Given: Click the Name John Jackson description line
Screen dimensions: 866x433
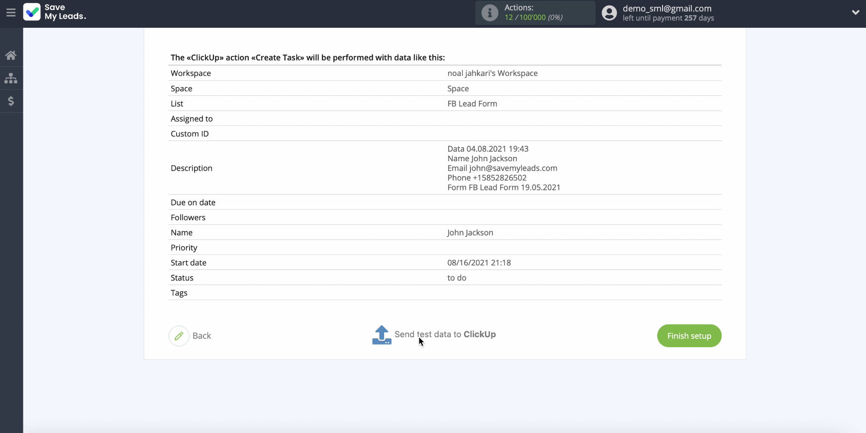Looking at the screenshot, I should pos(482,159).
